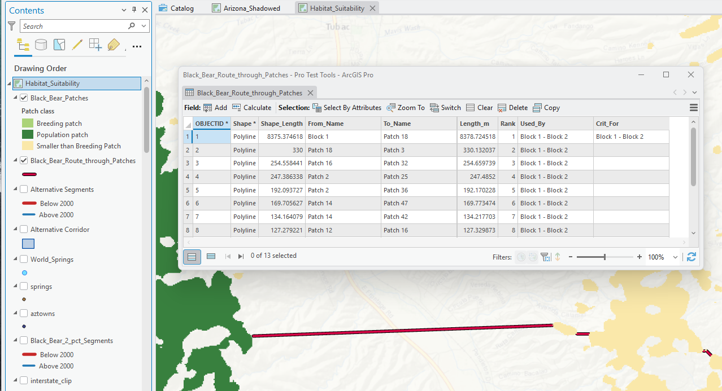
Task: Open table zoom percentage dropdown
Action: point(675,257)
